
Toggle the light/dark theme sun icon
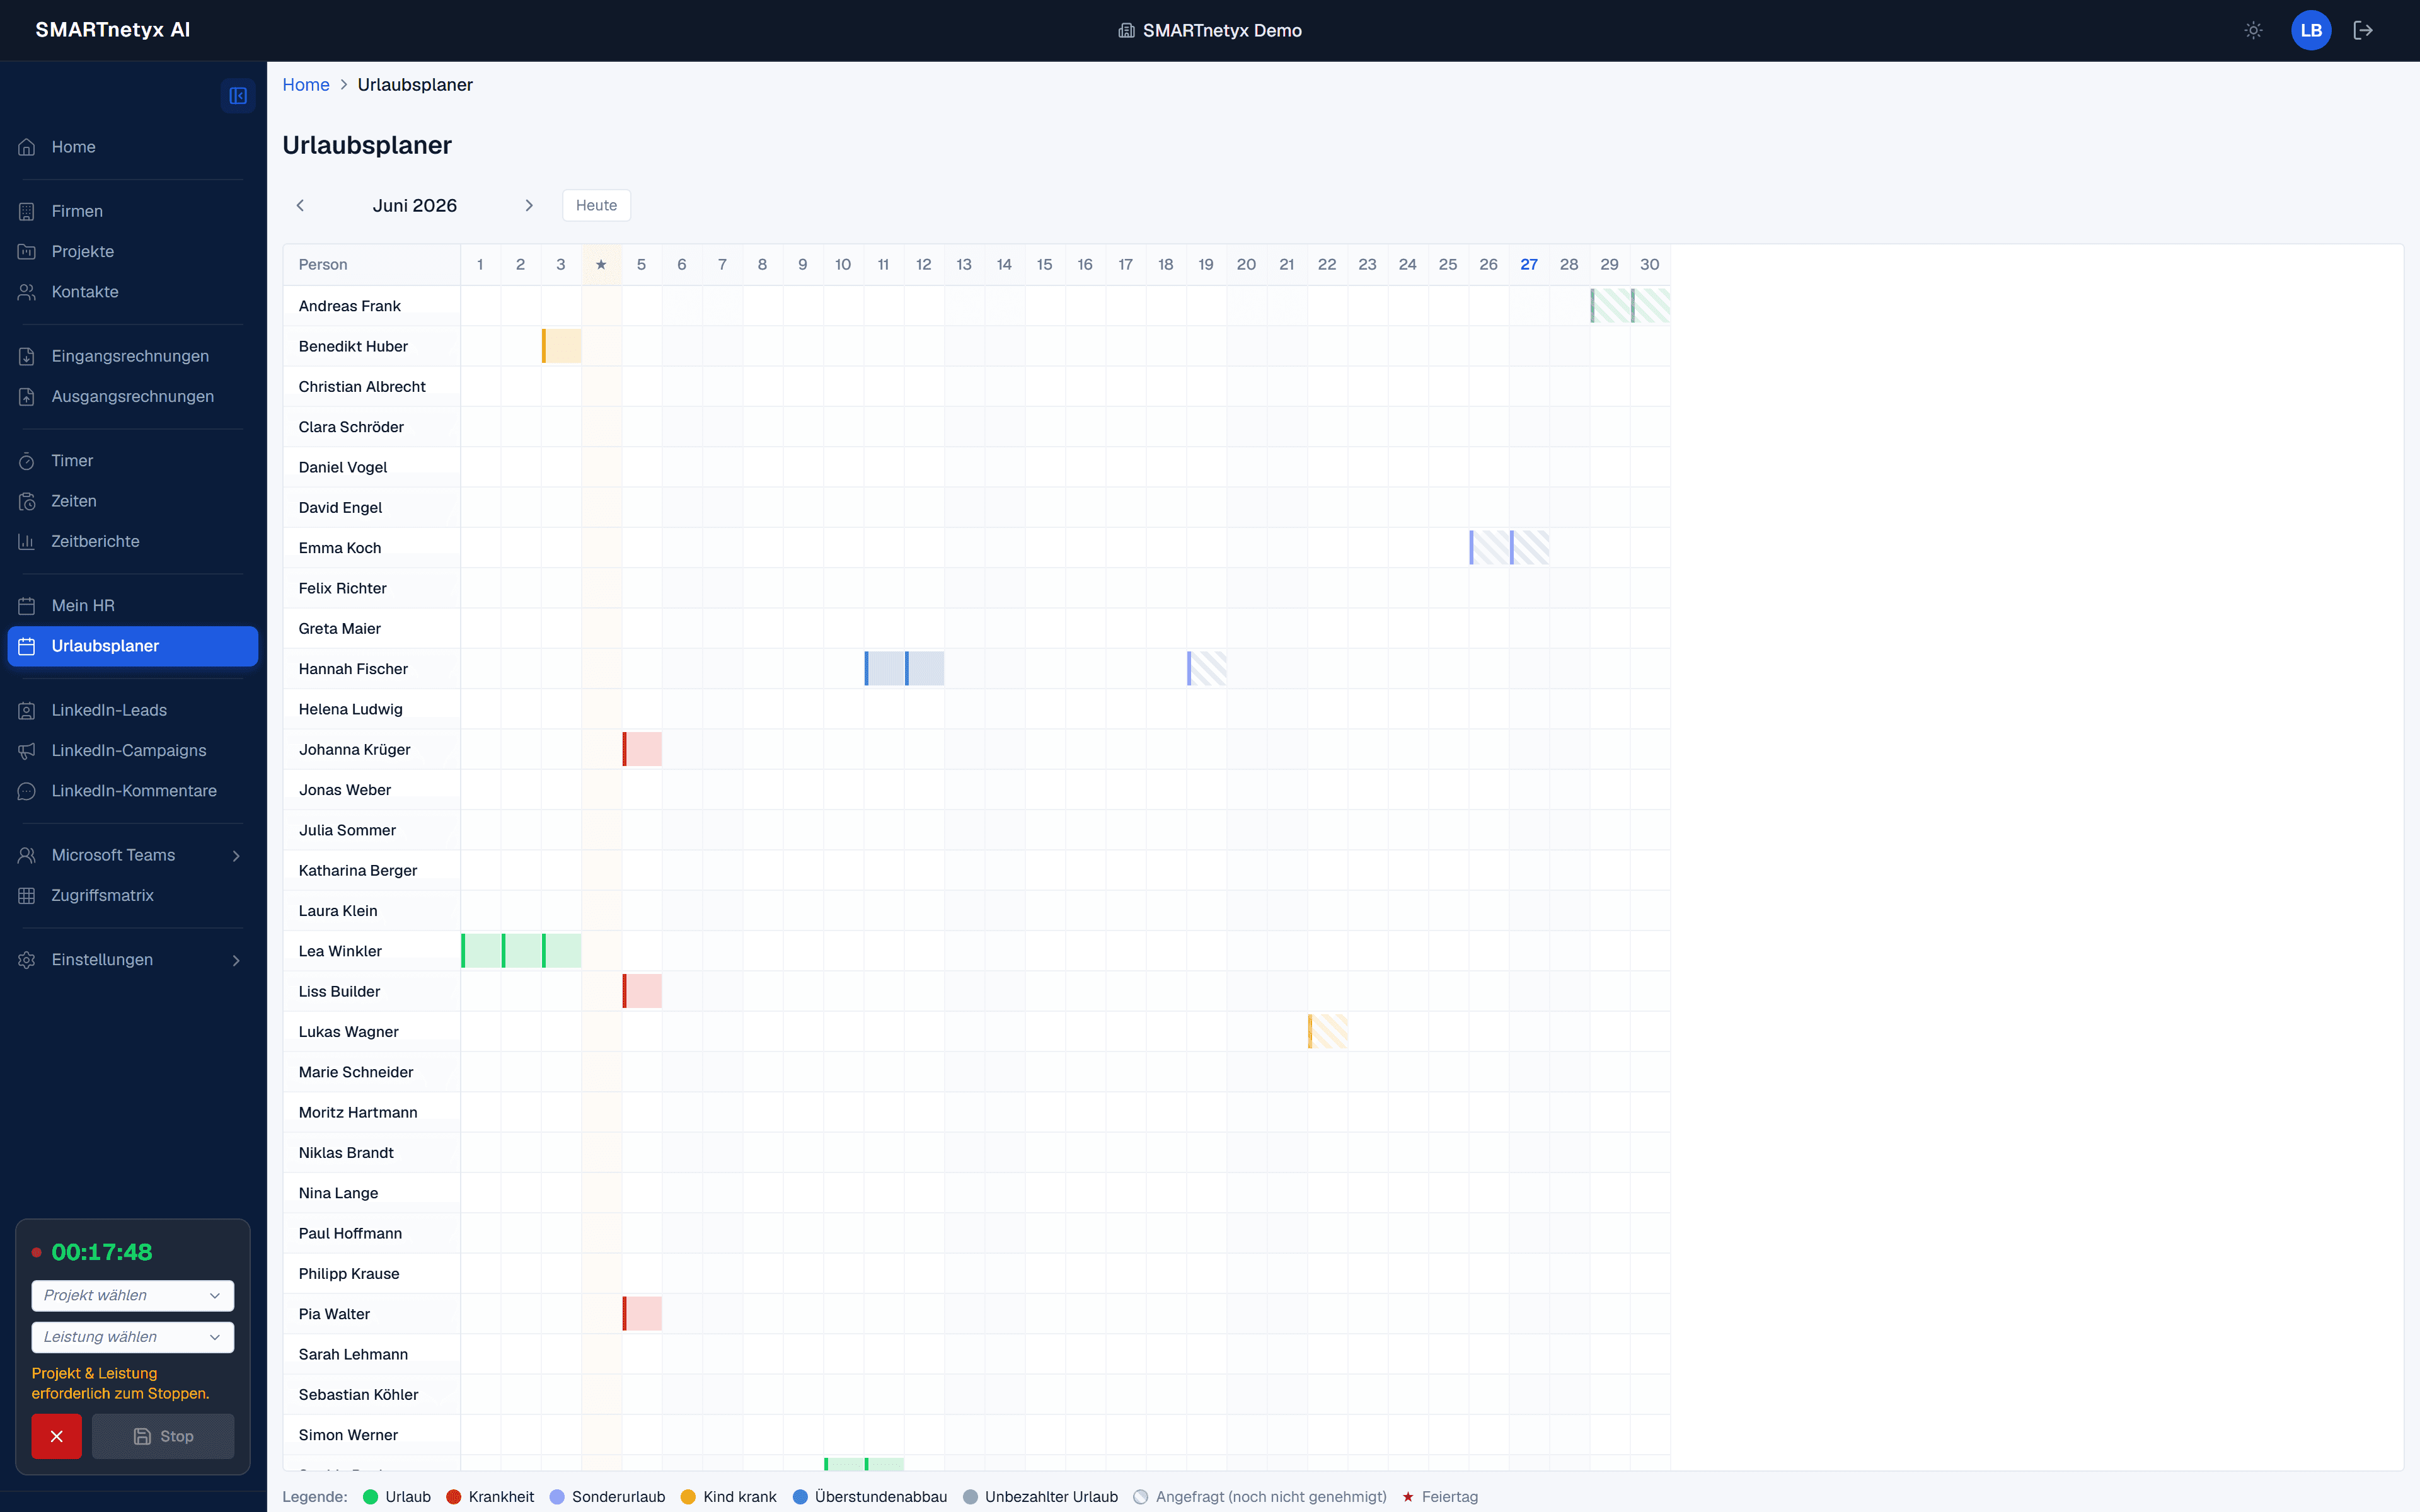(2253, 30)
